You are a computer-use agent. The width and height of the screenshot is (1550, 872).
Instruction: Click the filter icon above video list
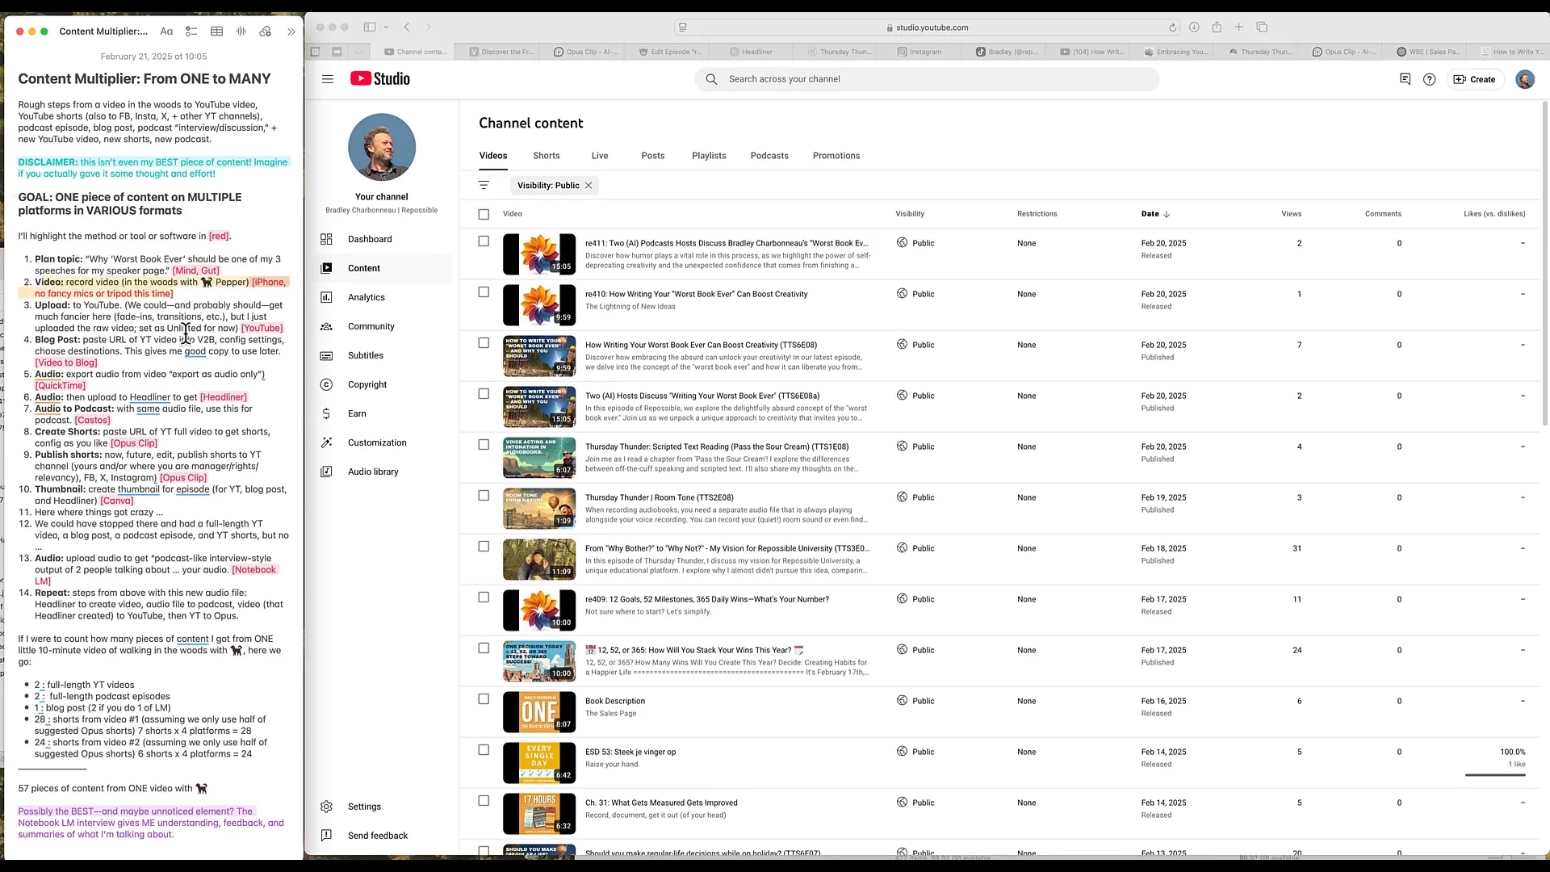[x=484, y=185]
